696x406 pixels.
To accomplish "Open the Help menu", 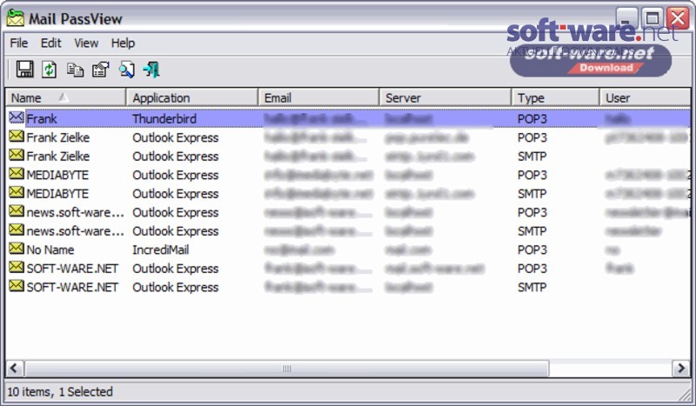I will [123, 43].
